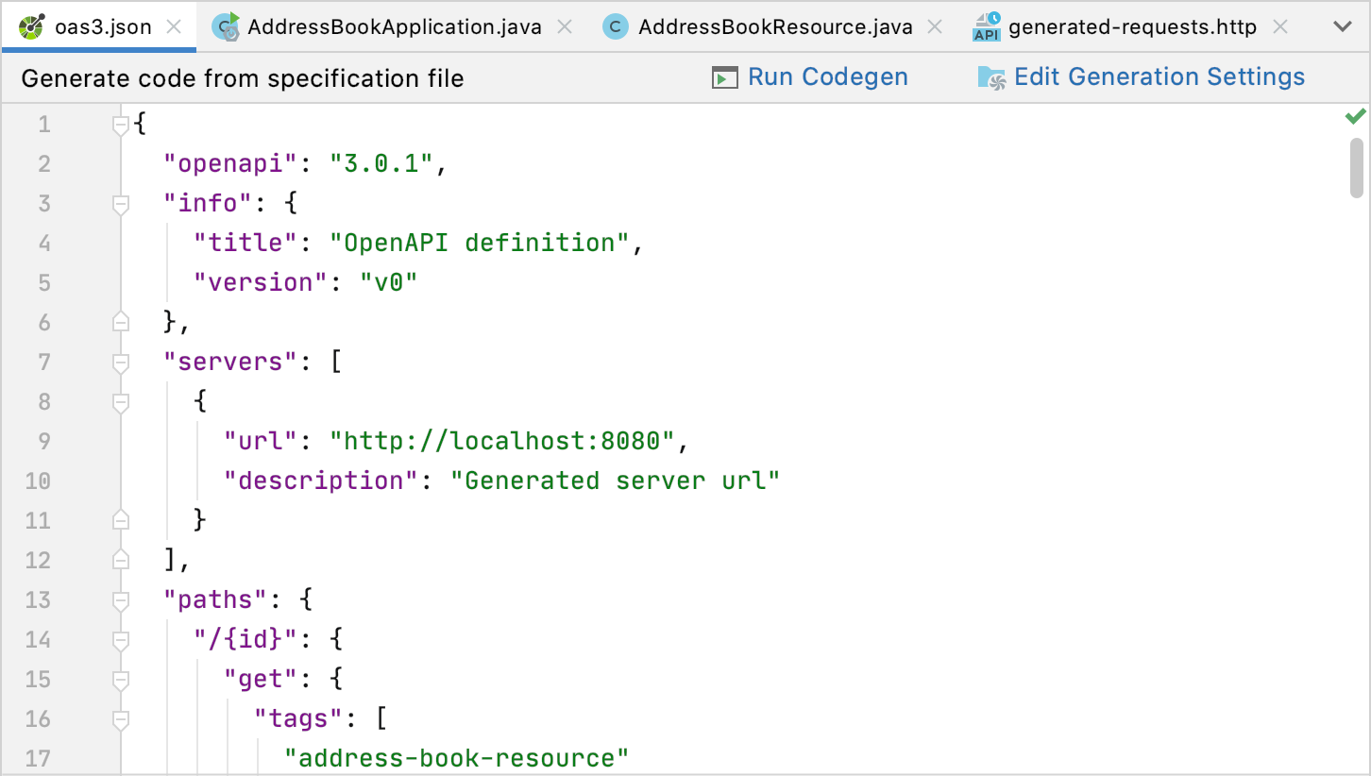
Task: Click the HTTP API icon on generated-requests.http tab
Action: click(x=988, y=26)
